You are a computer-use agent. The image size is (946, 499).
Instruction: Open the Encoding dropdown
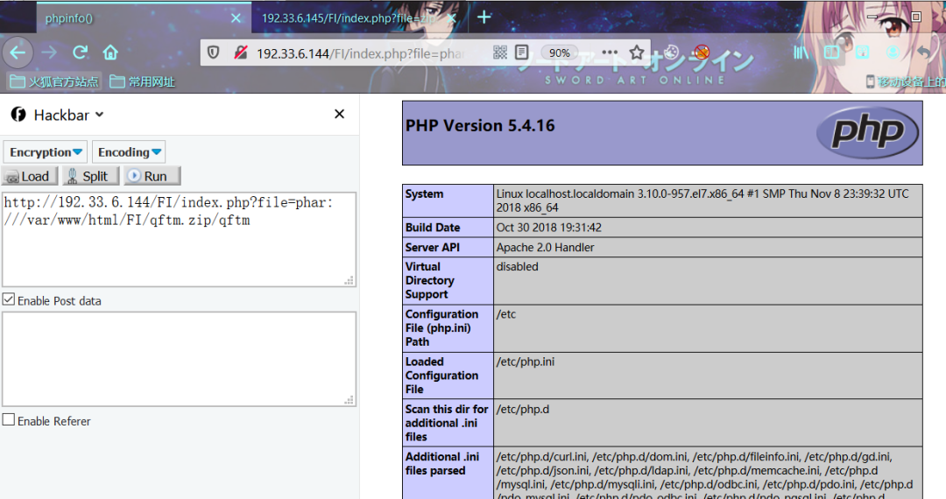[129, 151]
